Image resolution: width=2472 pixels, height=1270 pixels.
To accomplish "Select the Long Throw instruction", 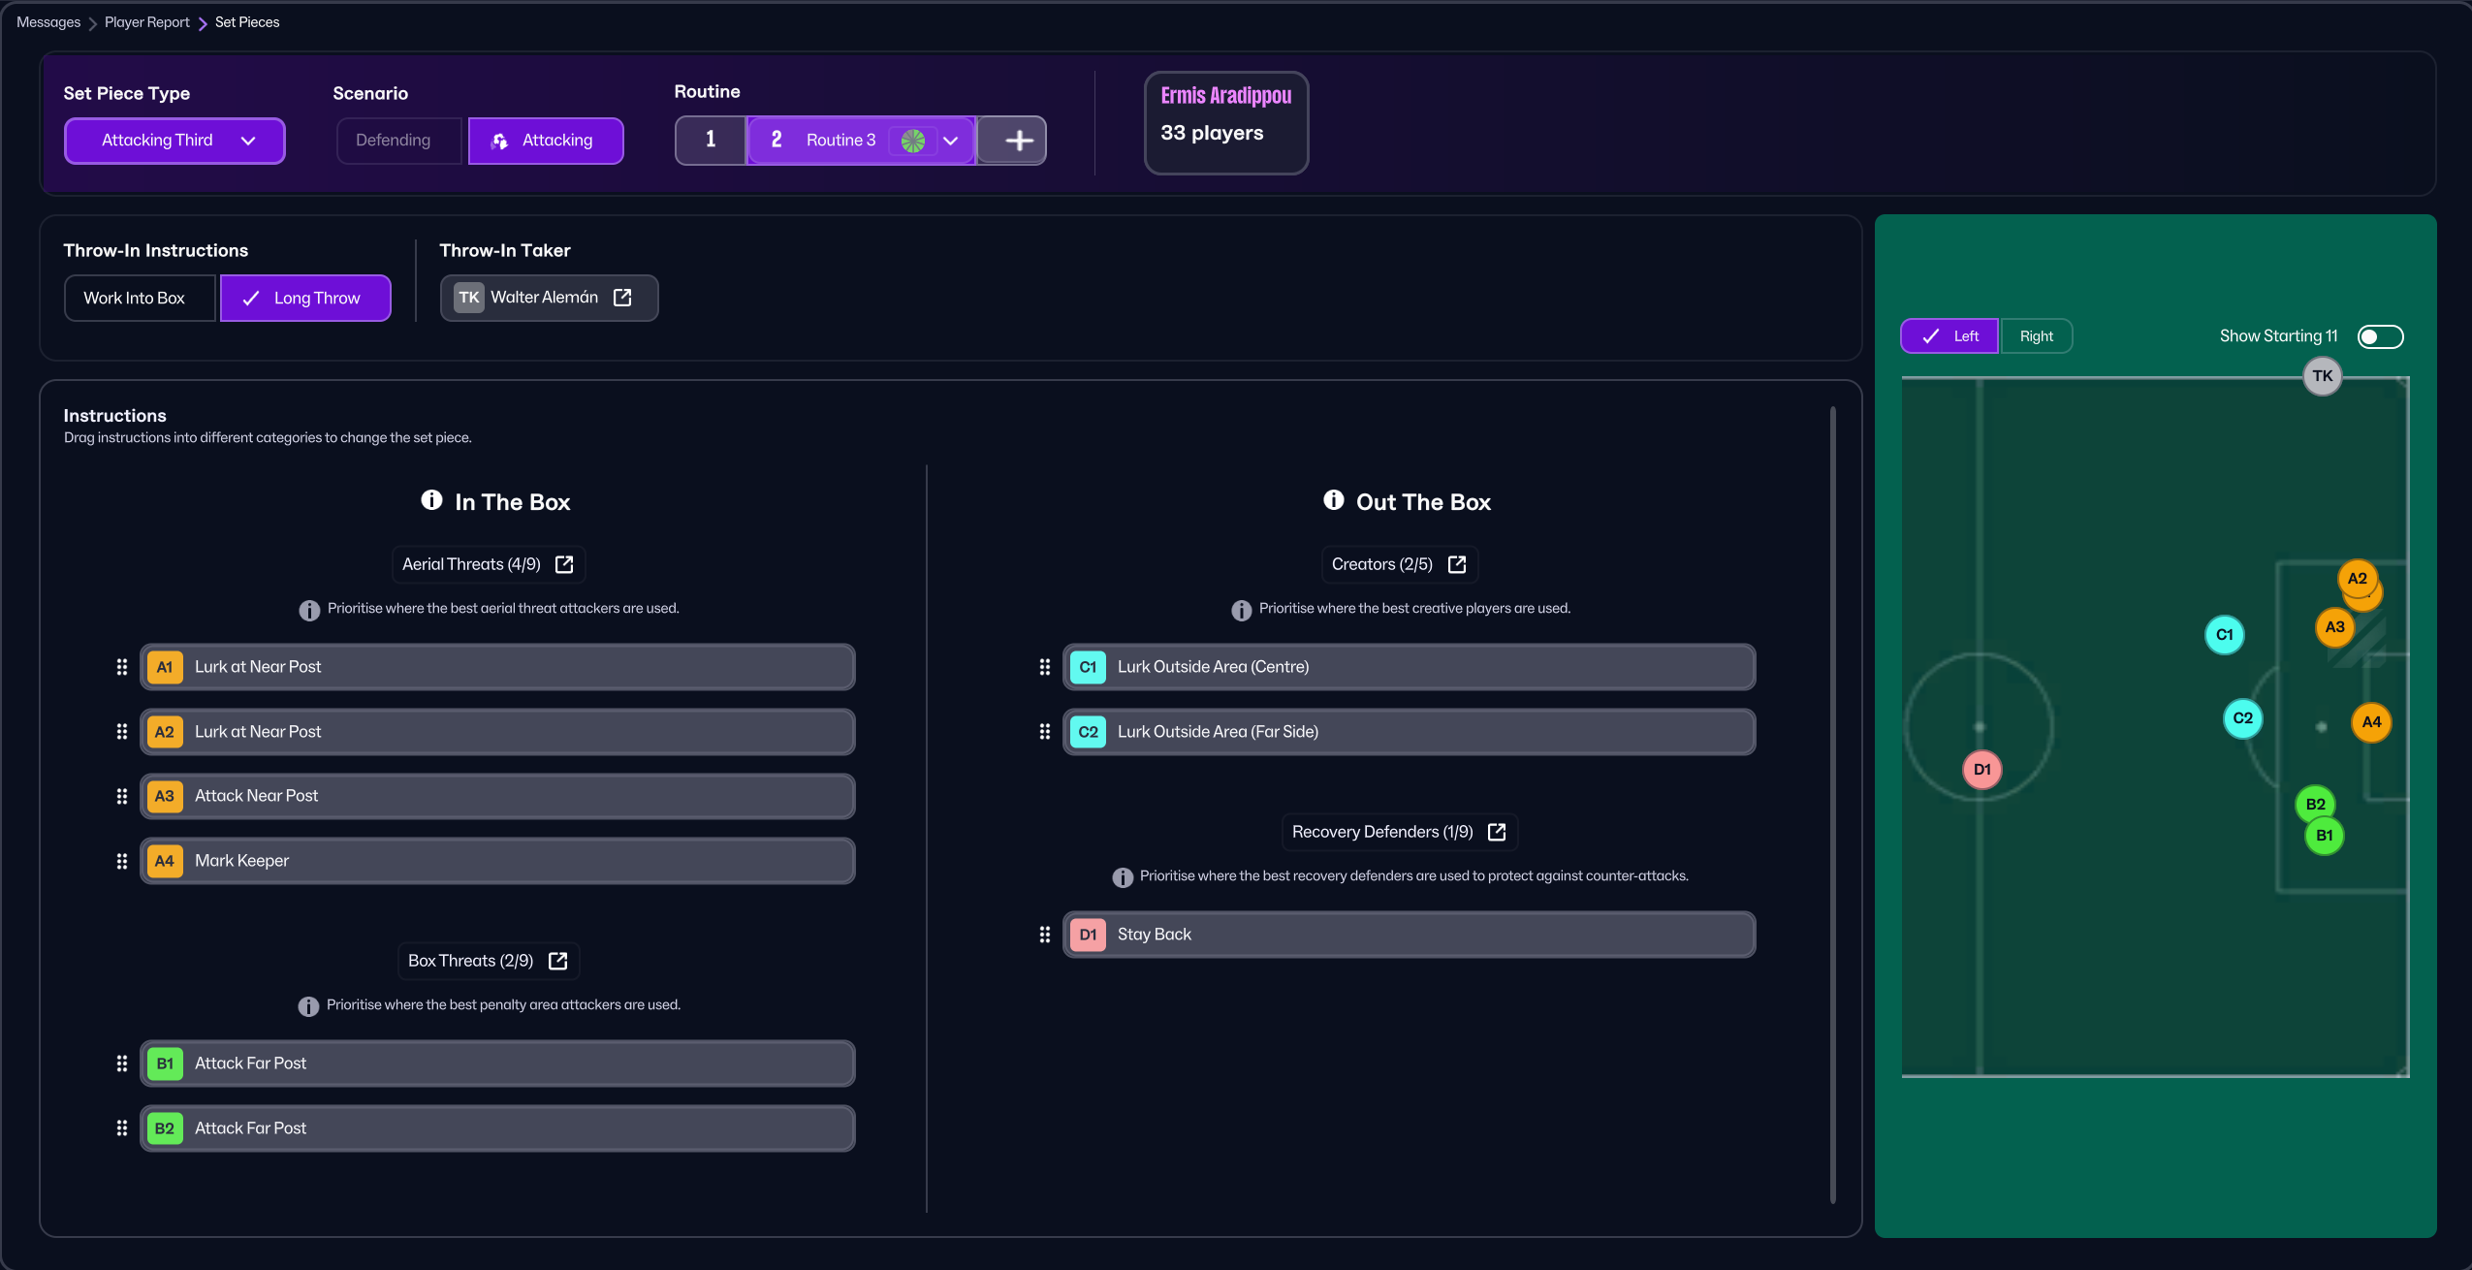I will click(305, 298).
